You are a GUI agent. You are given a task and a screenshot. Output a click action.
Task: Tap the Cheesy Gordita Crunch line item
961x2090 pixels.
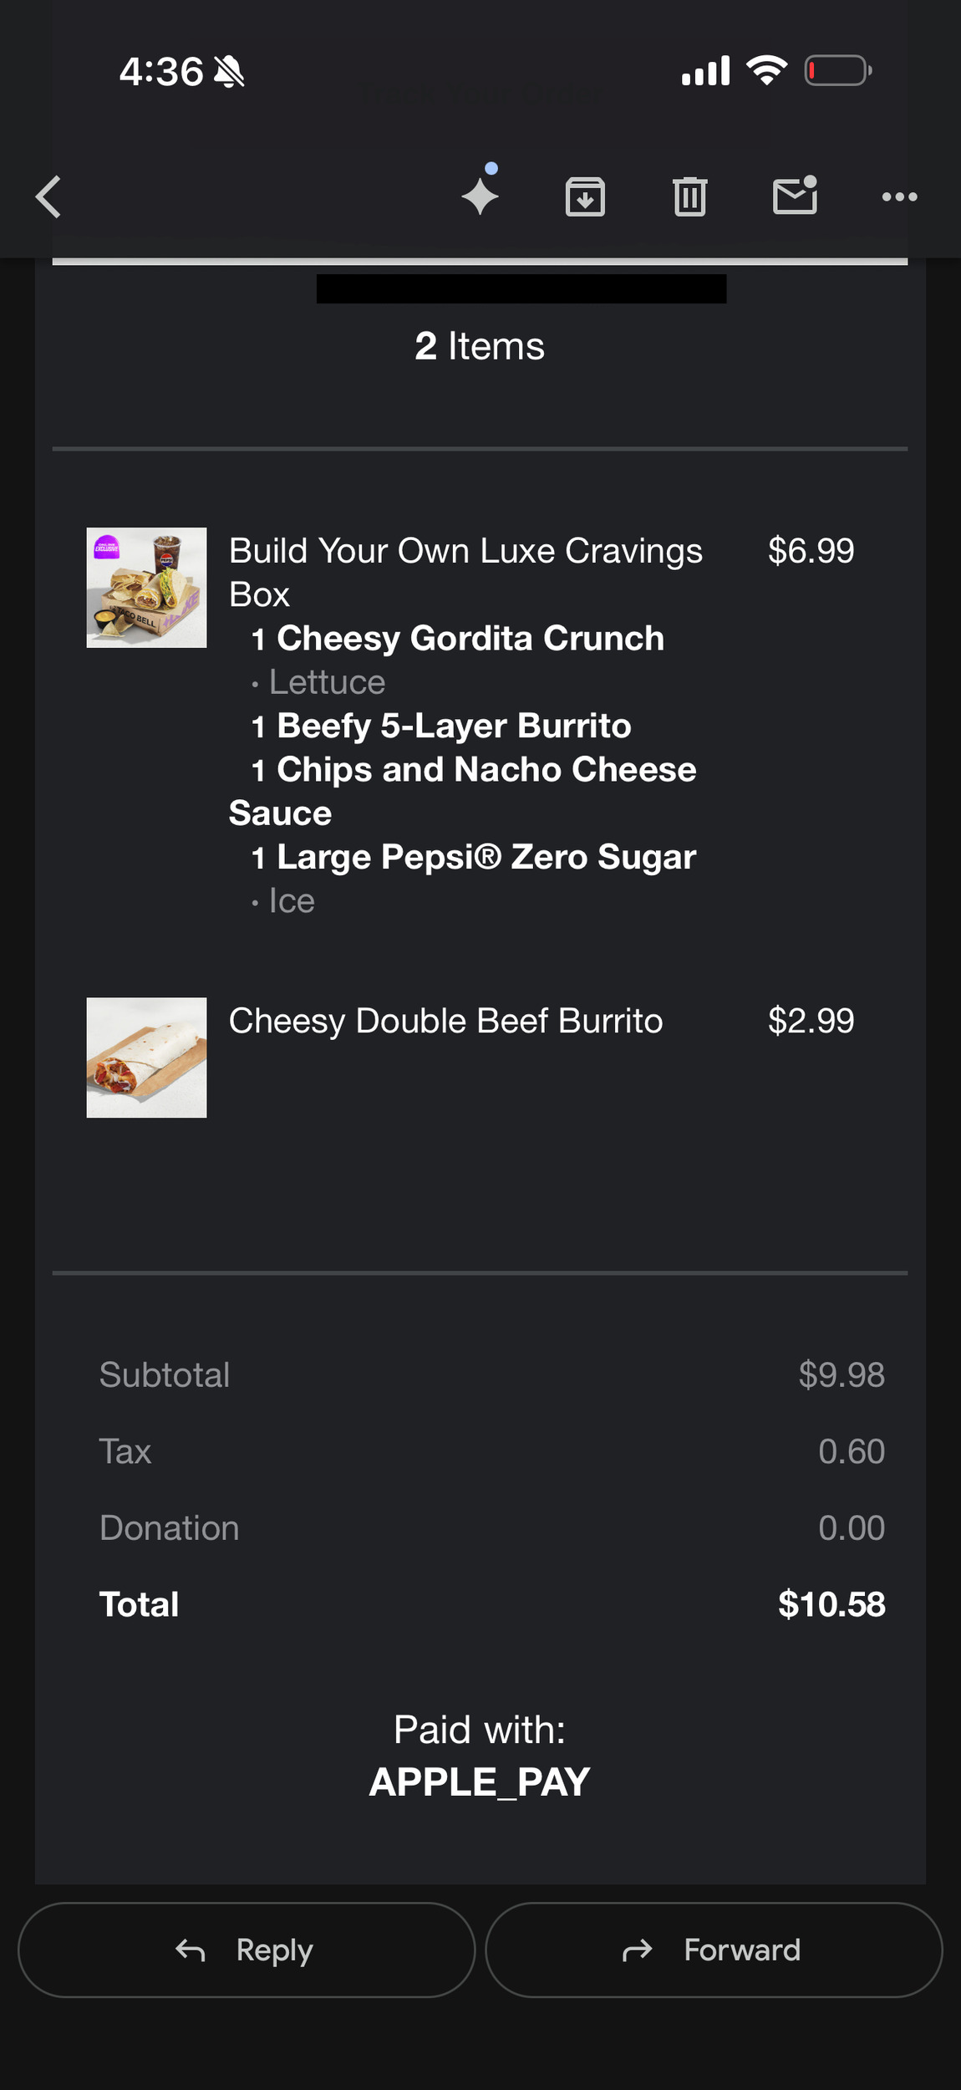tap(470, 638)
